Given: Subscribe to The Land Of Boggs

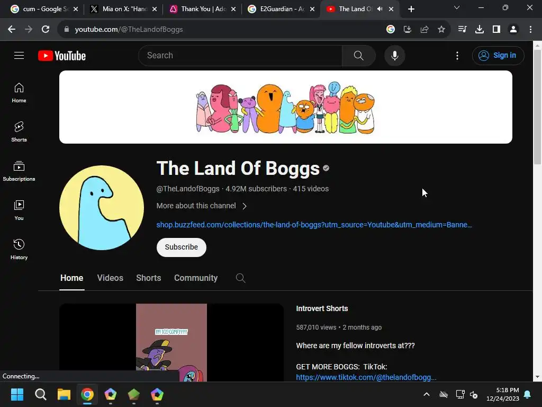Looking at the screenshot, I should pyautogui.click(x=181, y=247).
